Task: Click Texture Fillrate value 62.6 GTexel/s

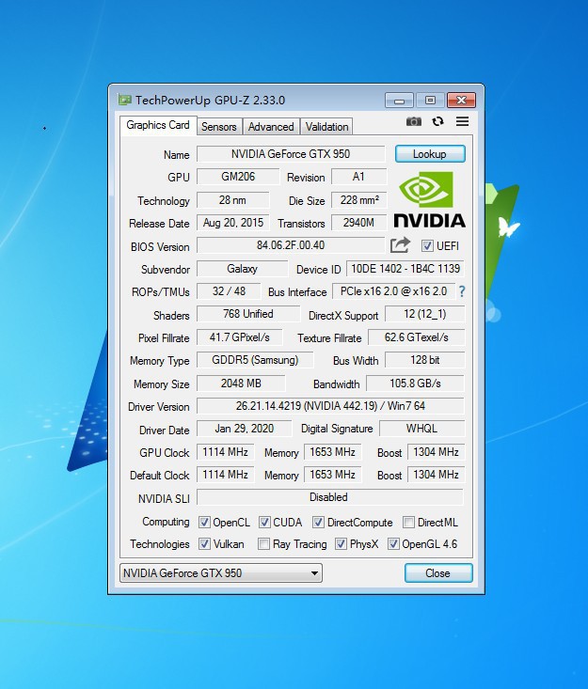Action: tap(416, 337)
